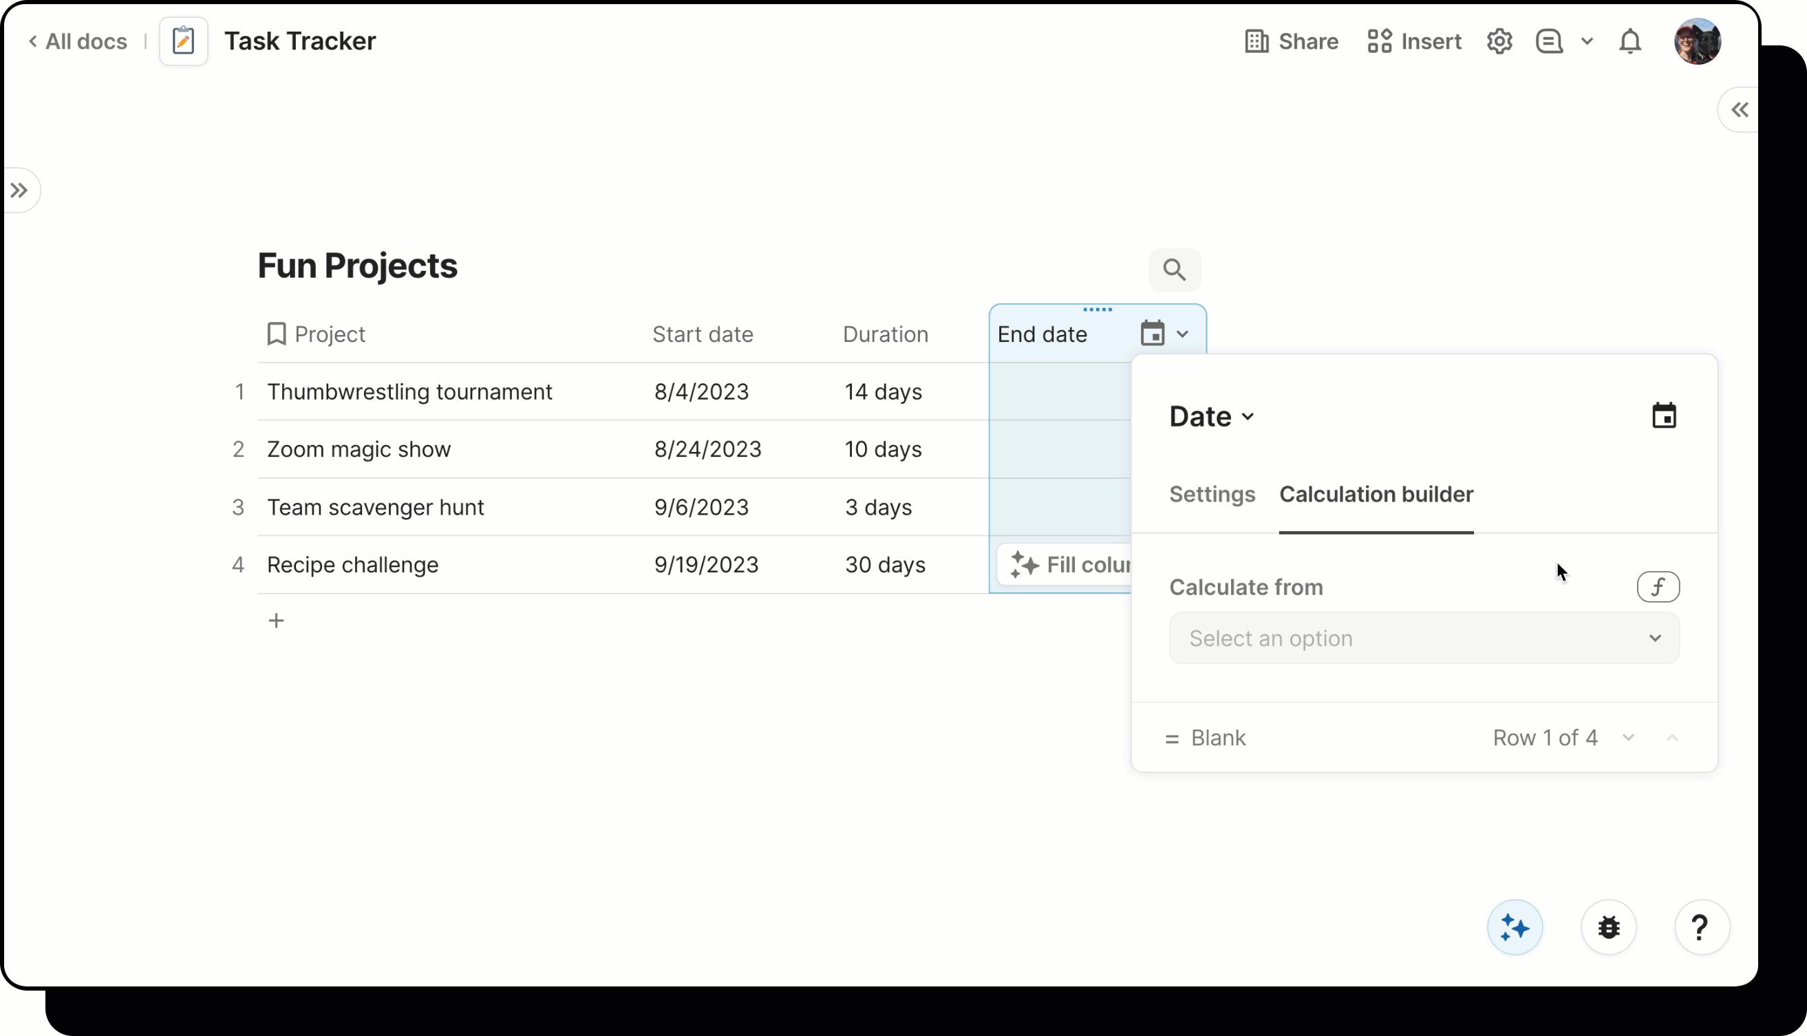Open the doc settings gear
Screen dimensions: 1807x1036
coord(1499,41)
